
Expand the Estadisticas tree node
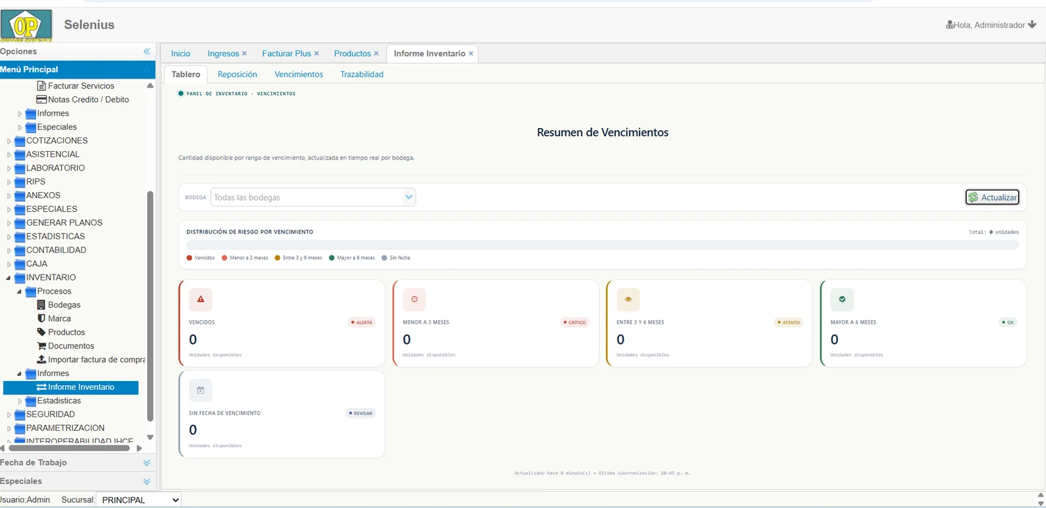click(20, 401)
